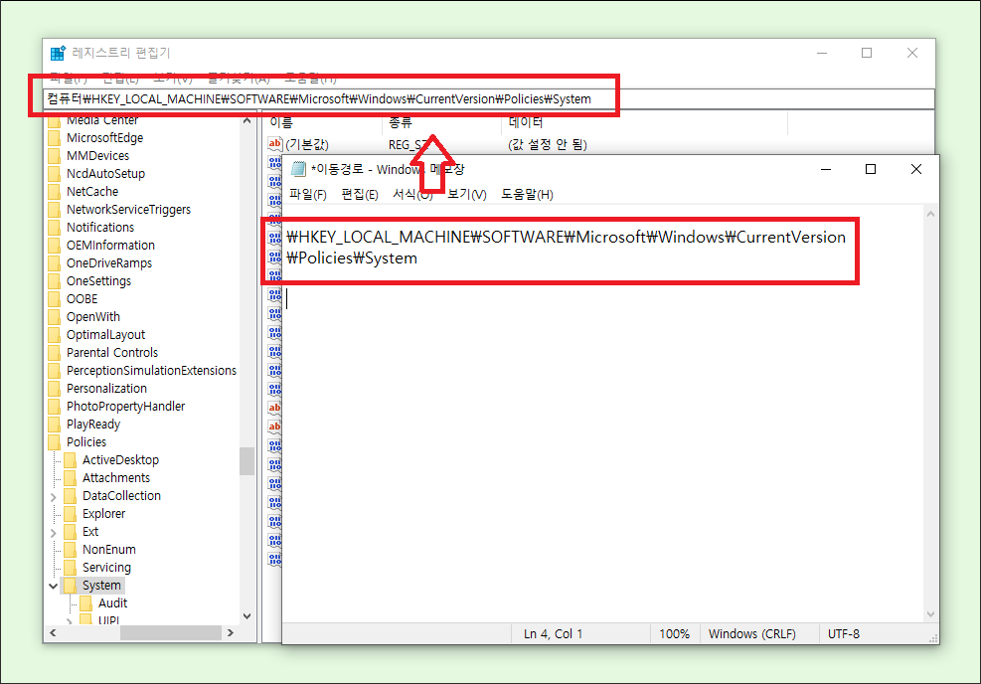
Task: Click the Windows (CRLF) status text
Action: [x=752, y=634]
